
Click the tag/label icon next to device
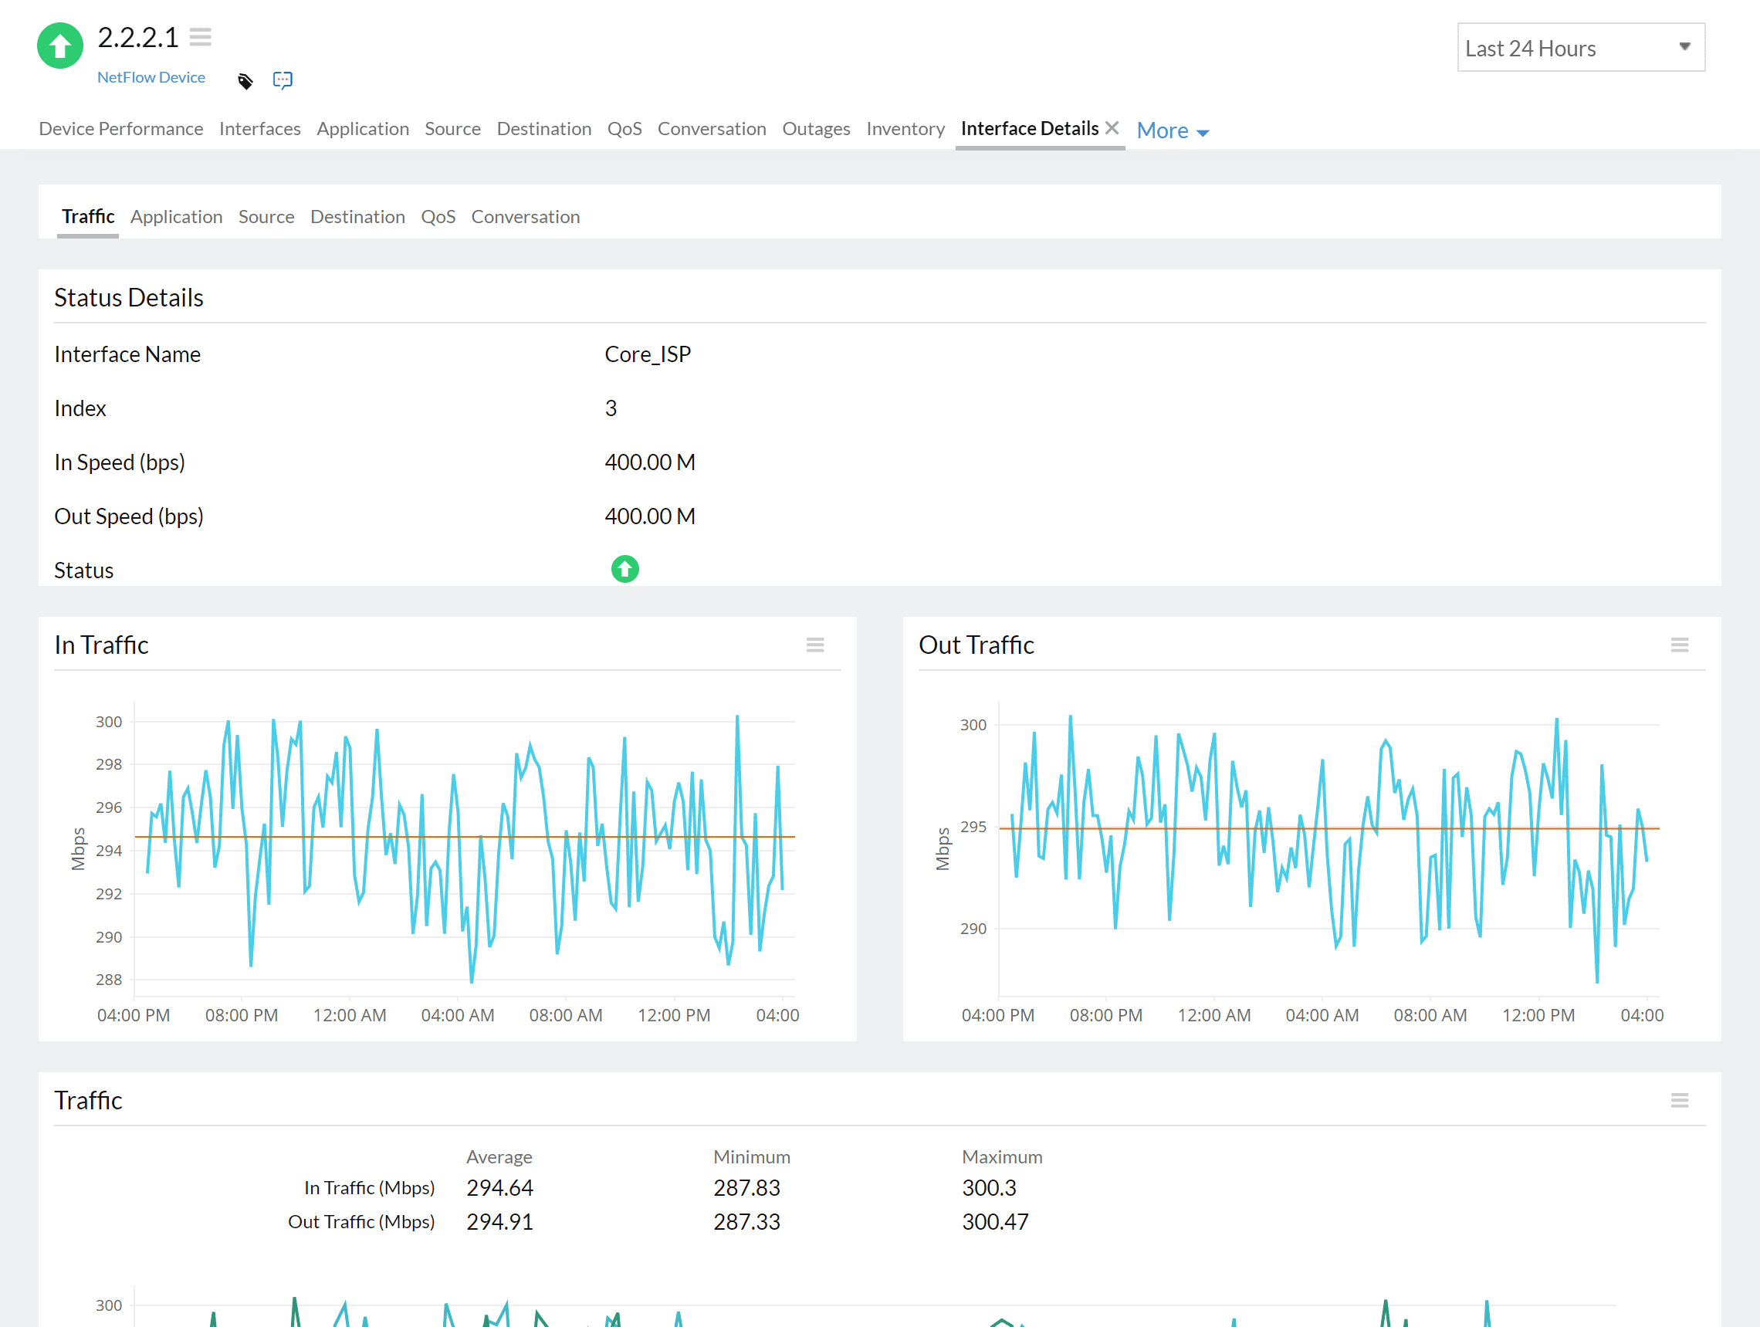pyautogui.click(x=244, y=78)
